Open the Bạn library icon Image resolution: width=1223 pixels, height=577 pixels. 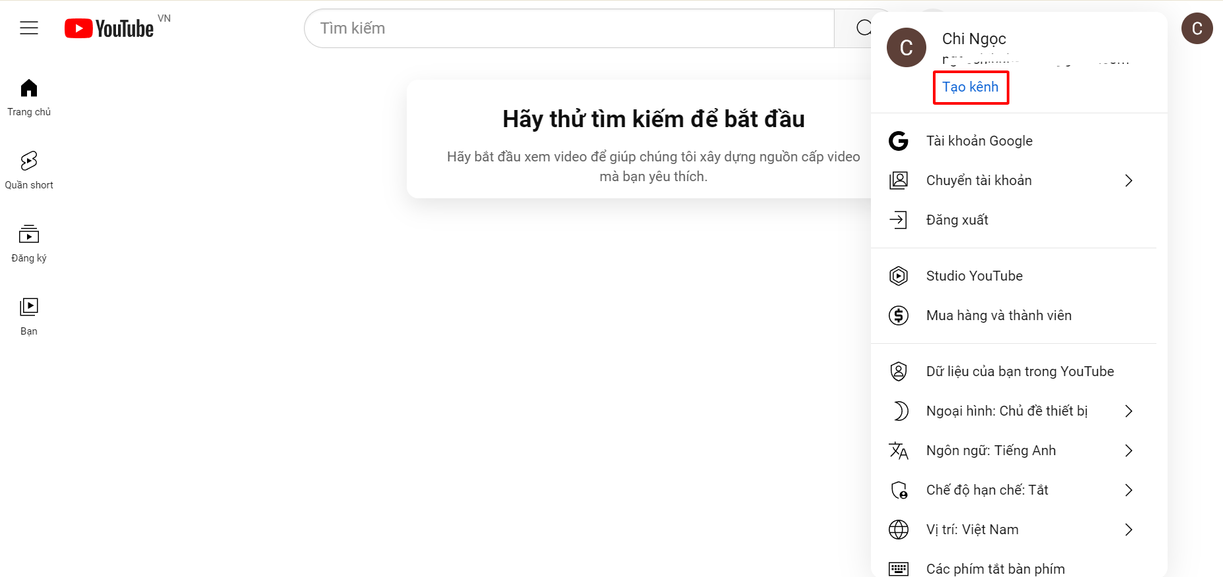click(x=29, y=307)
